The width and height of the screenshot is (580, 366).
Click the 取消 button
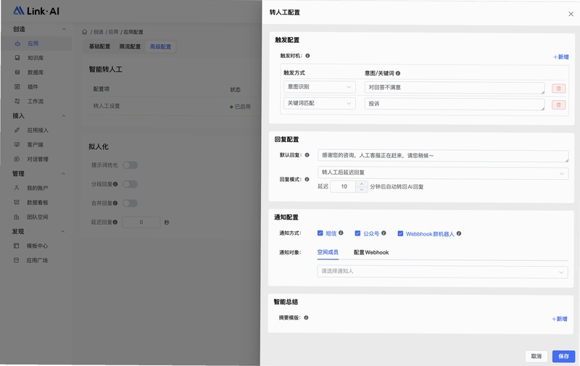(536, 356)
